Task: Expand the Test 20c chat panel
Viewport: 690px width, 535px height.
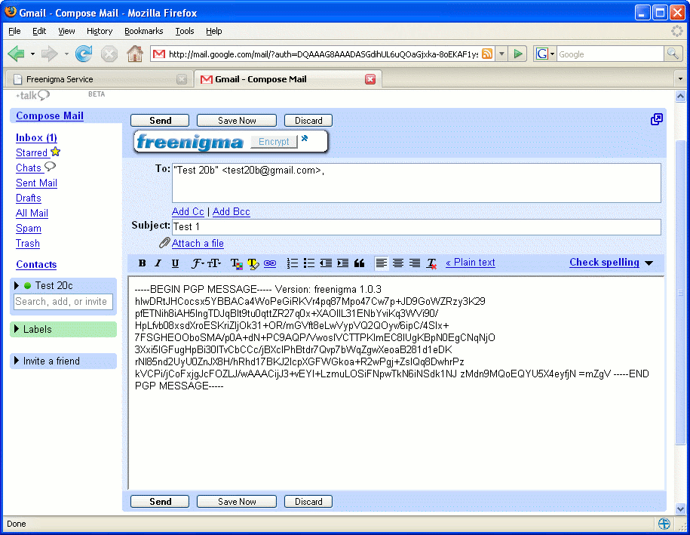Action: pyautogui.click(x=17, y=286)
